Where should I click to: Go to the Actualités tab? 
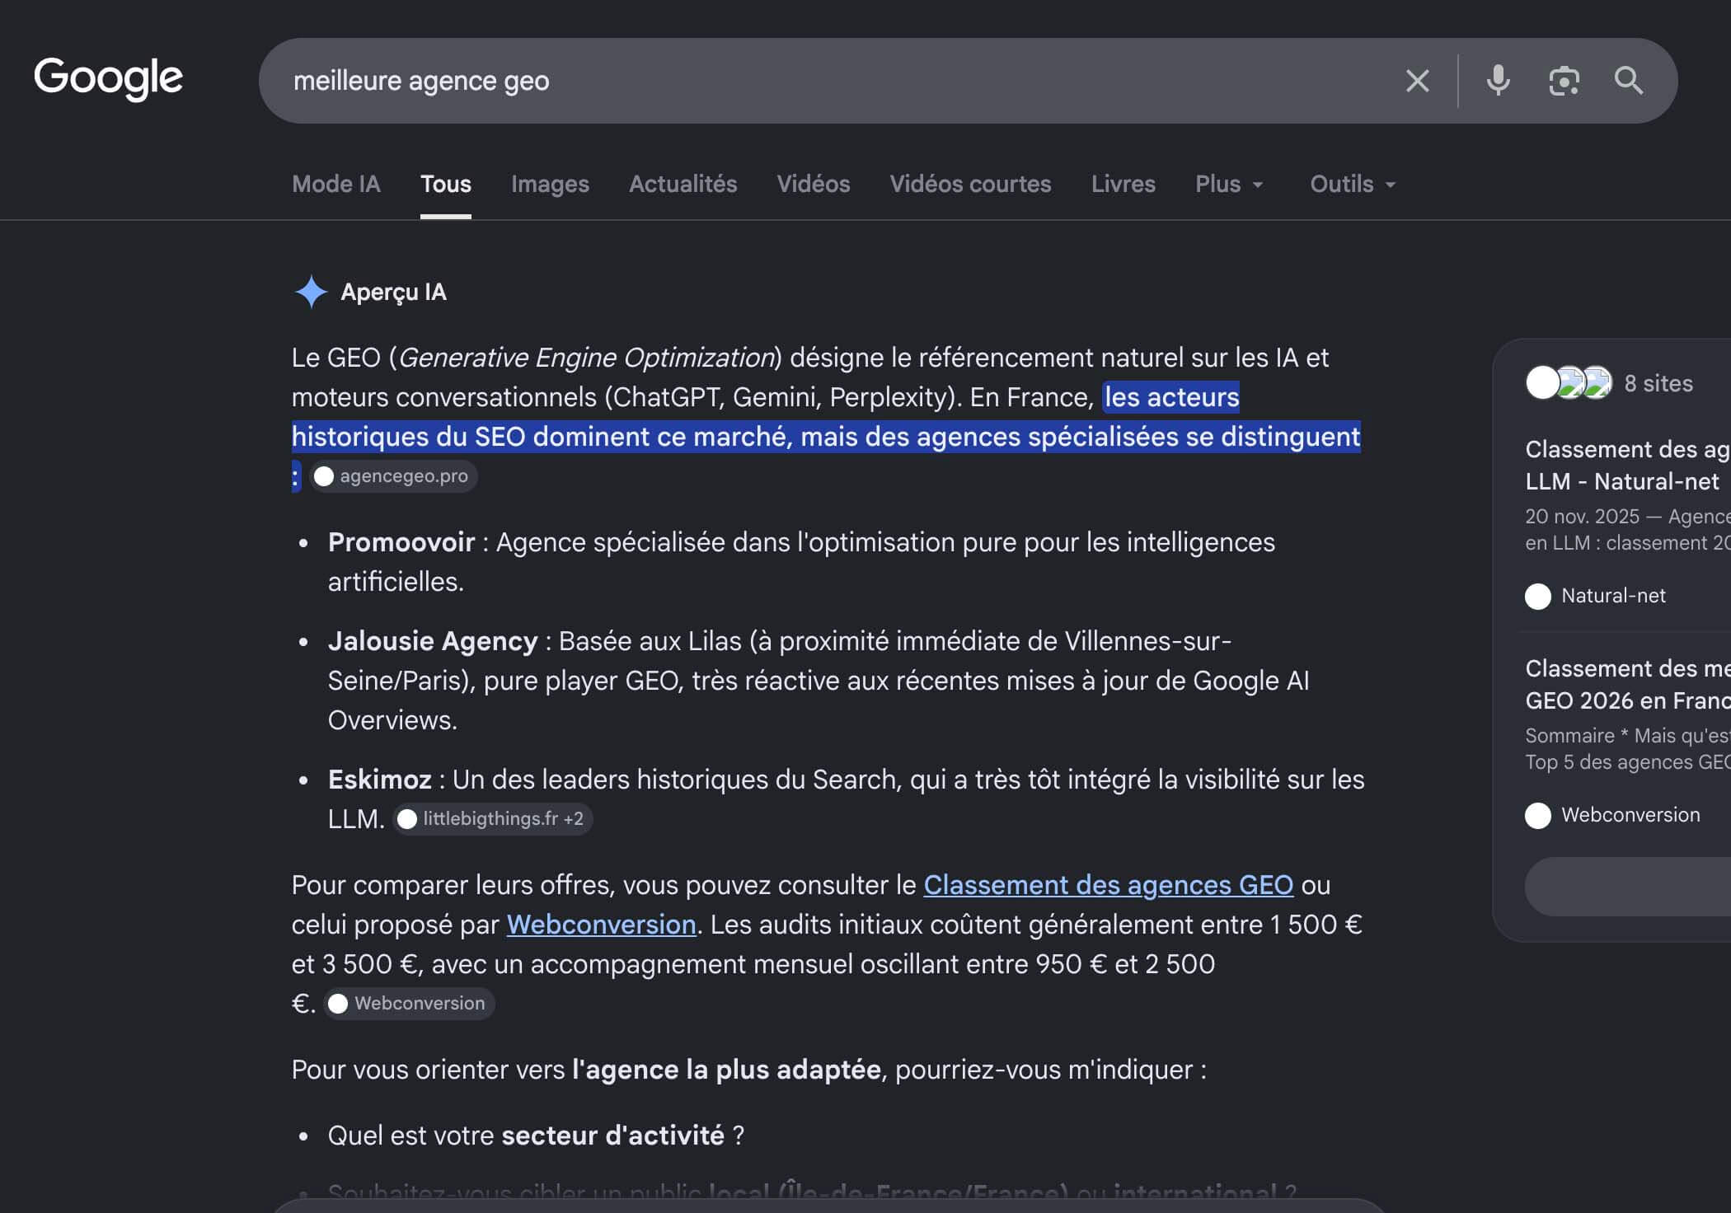click(x=683, y=184)
